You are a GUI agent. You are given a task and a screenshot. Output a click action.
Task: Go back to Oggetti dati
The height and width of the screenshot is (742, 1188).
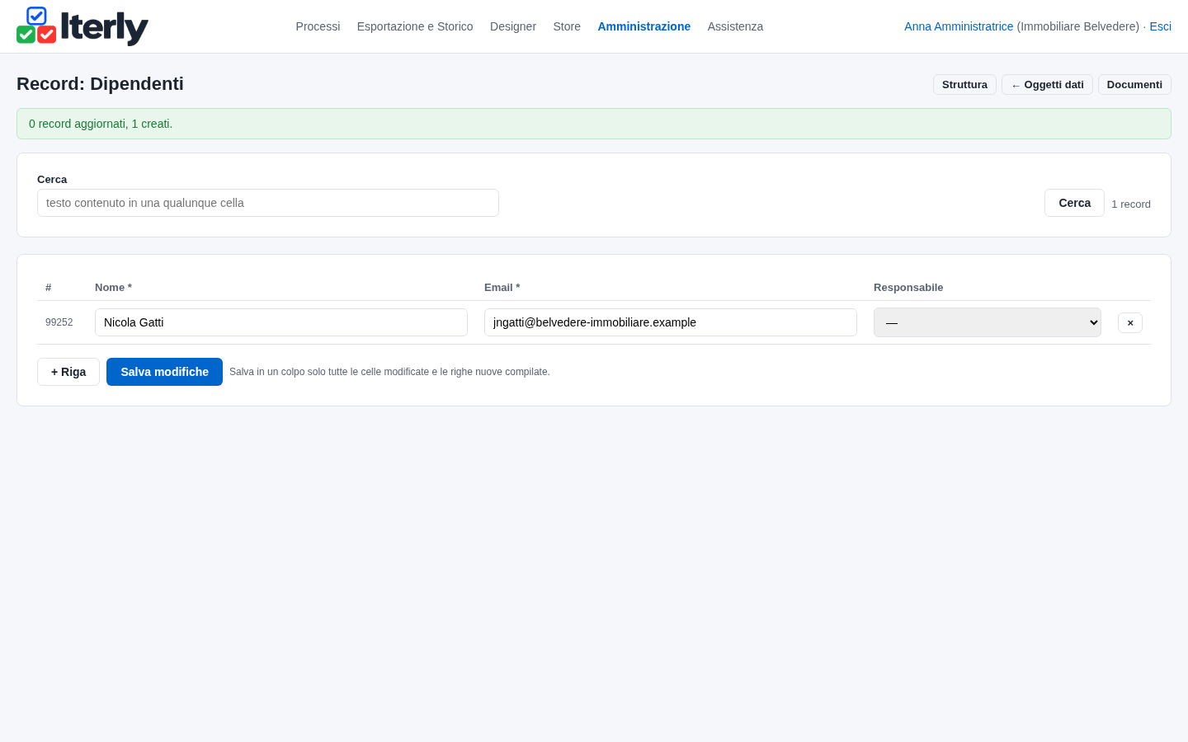1047,85
